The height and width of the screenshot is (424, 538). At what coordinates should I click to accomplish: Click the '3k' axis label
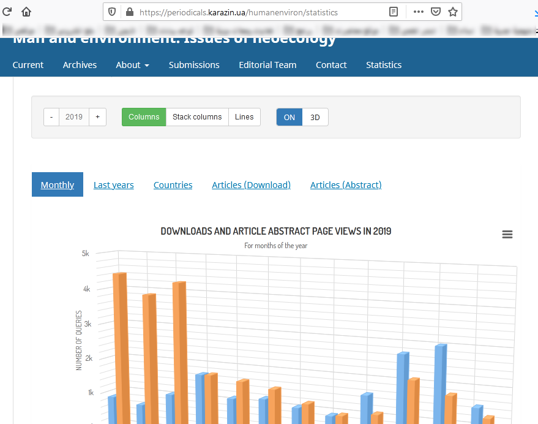click(88, 324)
